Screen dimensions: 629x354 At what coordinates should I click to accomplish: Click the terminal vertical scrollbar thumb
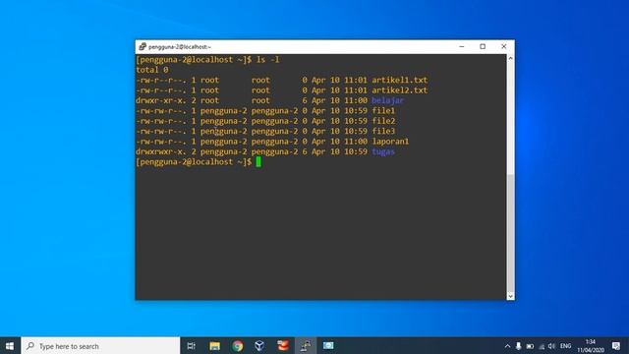[x=510, y=233]
